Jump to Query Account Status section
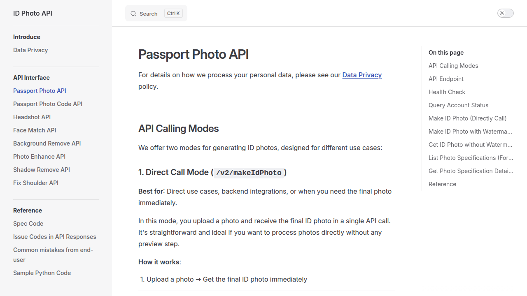This screenshot has height=296, width=527. coord(458,105)
